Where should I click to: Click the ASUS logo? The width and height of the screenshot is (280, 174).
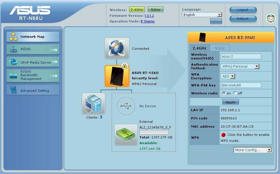point(30,10)
